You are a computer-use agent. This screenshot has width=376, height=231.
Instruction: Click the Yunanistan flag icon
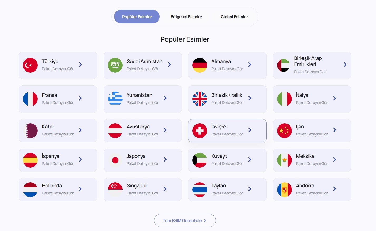115,99
